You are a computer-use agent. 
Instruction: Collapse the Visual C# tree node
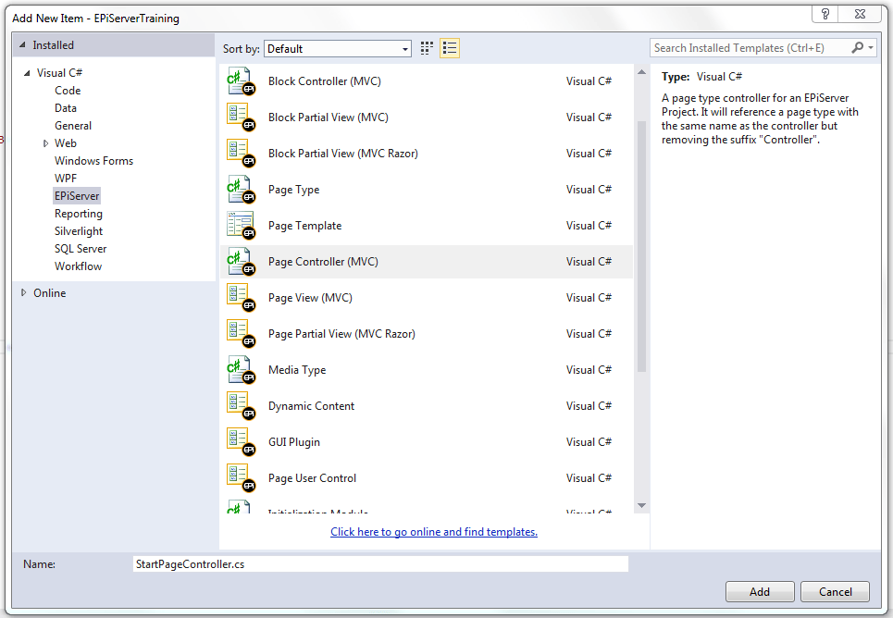pyautogui.click(x=27, y=73)
